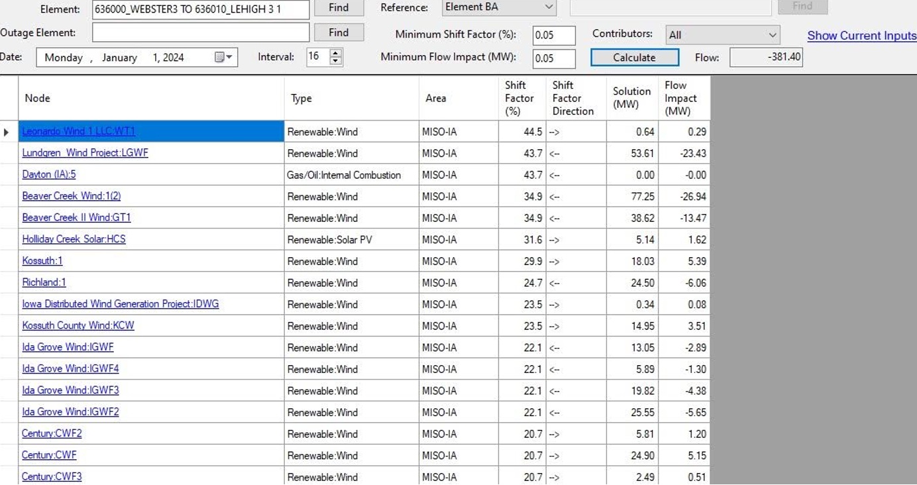Expand the Reference dropdown showing Element BA
The width and height of the screenshot is (917, 485).
pyautogui.click(x=549, y=7)
